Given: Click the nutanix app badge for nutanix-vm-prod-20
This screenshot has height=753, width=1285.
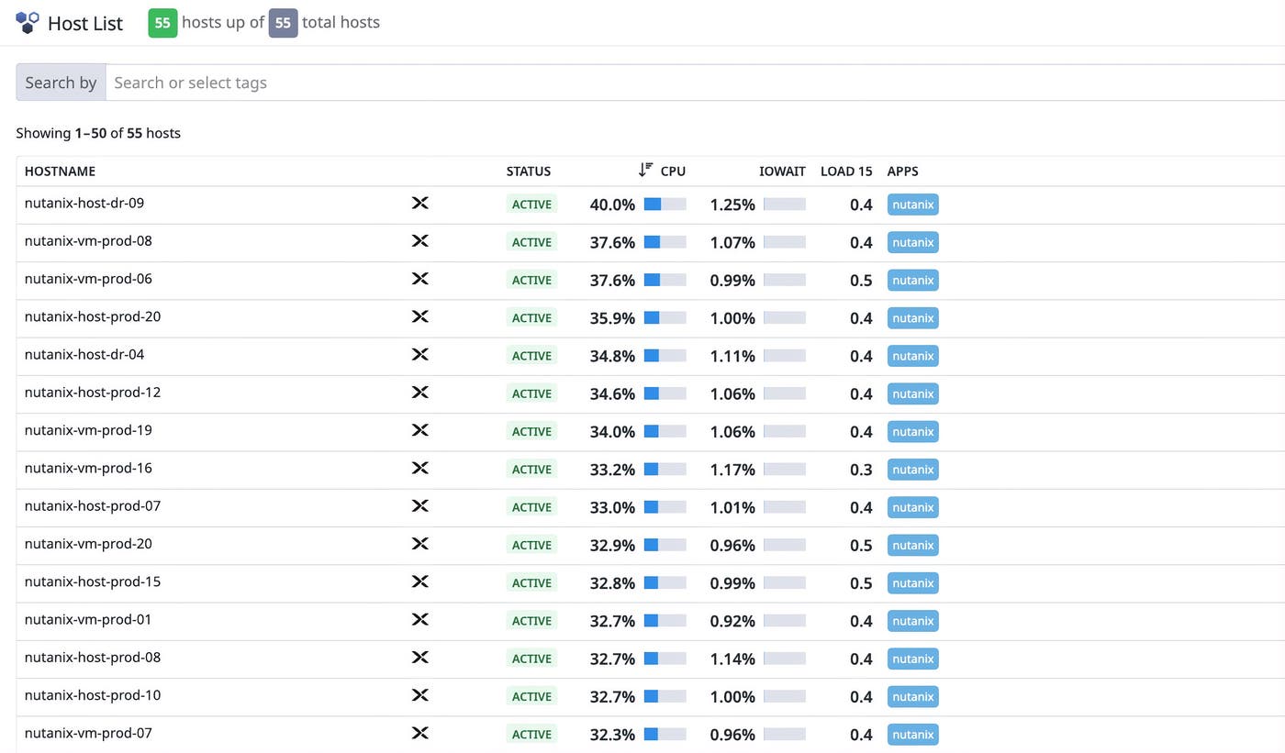Looking at the screenshot, I should [x=912, y=544].
